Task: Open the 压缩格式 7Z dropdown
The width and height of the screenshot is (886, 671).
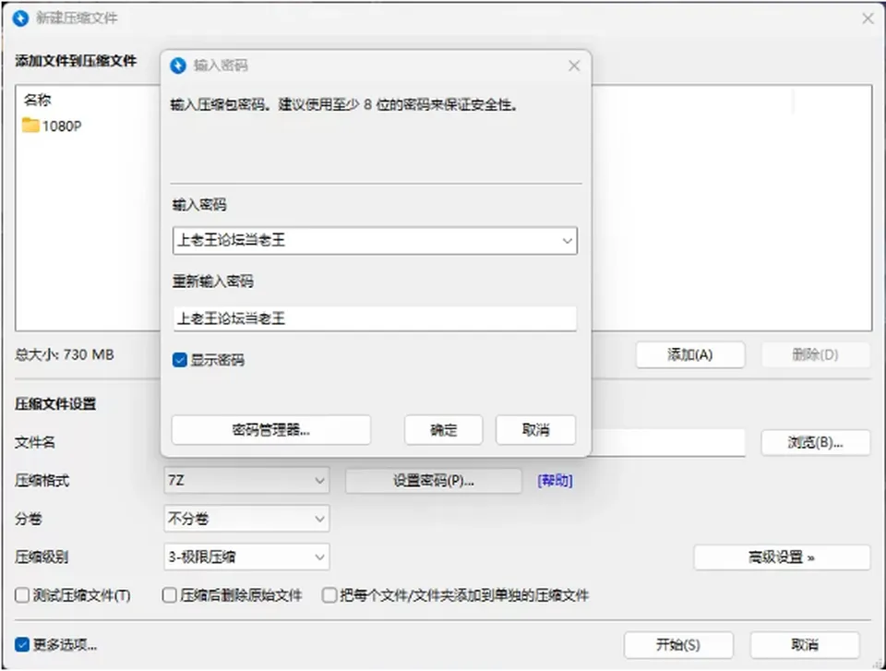Action: click(x=247, y=481)
